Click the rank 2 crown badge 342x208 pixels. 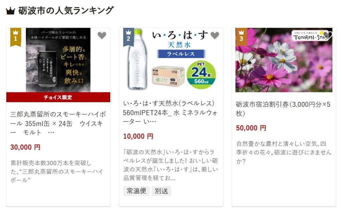coord(129,37)
